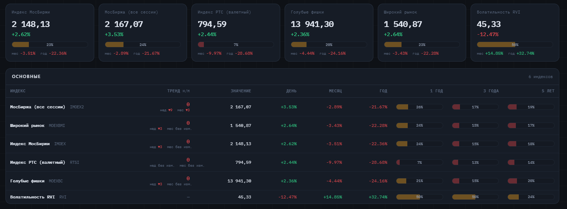Sort table by 3 ГОДА column header
The height and width of the screenshot is (209, 567).
click(x=491, y=91)
